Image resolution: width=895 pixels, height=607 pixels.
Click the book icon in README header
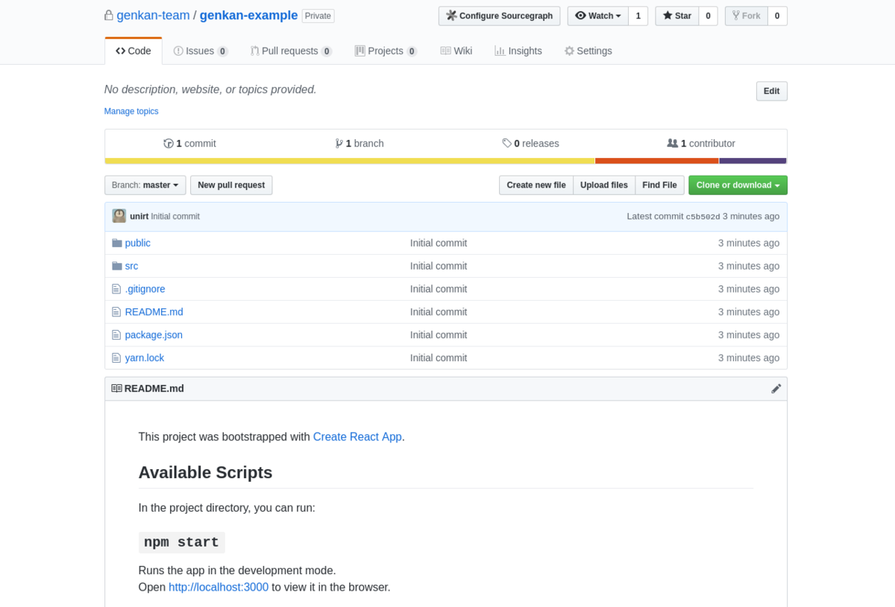(116, 389)
